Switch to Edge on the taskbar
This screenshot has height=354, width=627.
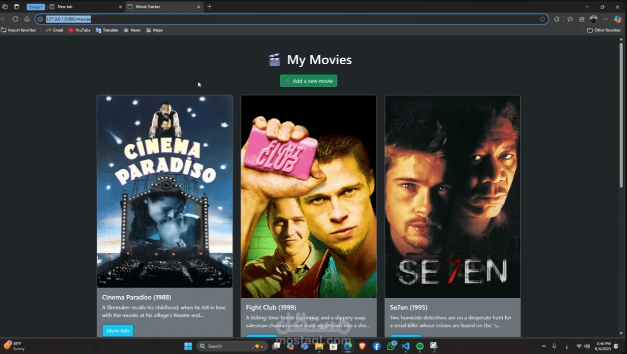pos(348,346)
